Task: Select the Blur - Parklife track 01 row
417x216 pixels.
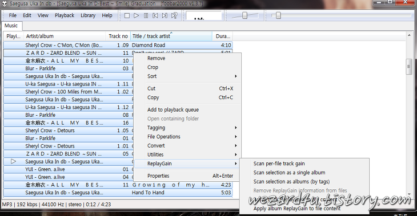Action: 69,138
